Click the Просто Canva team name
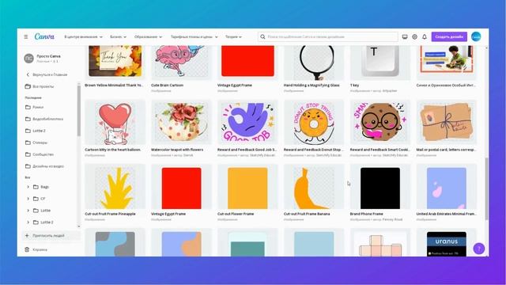 coord(48,56)
